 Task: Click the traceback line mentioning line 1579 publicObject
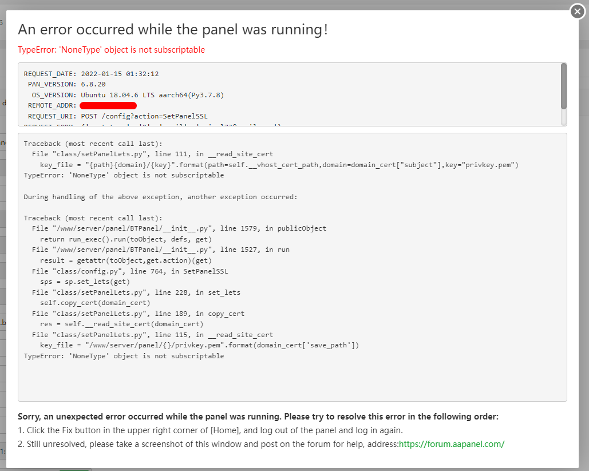pyautogui.click(x=179, y=228)
